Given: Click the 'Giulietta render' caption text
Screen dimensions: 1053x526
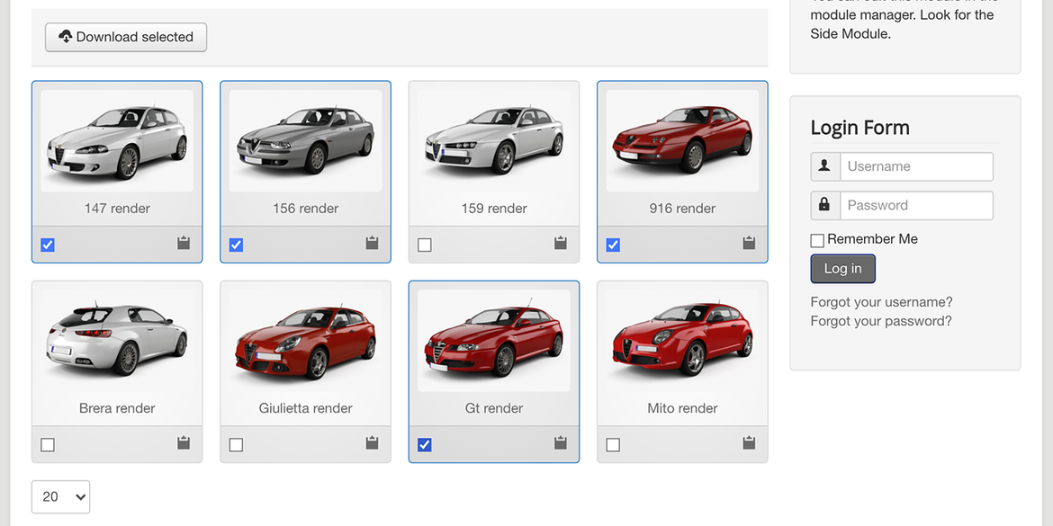Looking at the screenshot, I should 306,408.
